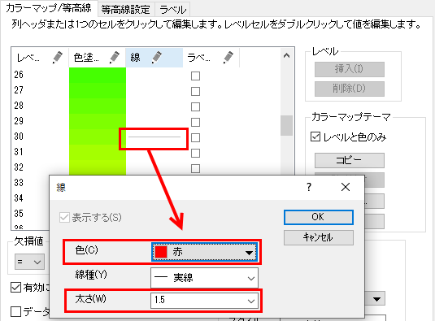Click the 線 column header

click(154, 58)
